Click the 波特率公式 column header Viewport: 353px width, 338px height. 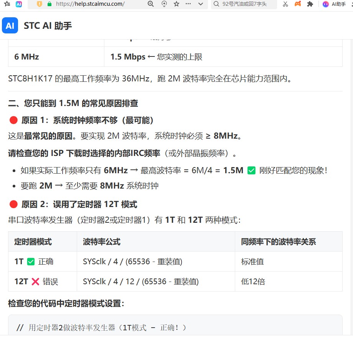[156, 242]
